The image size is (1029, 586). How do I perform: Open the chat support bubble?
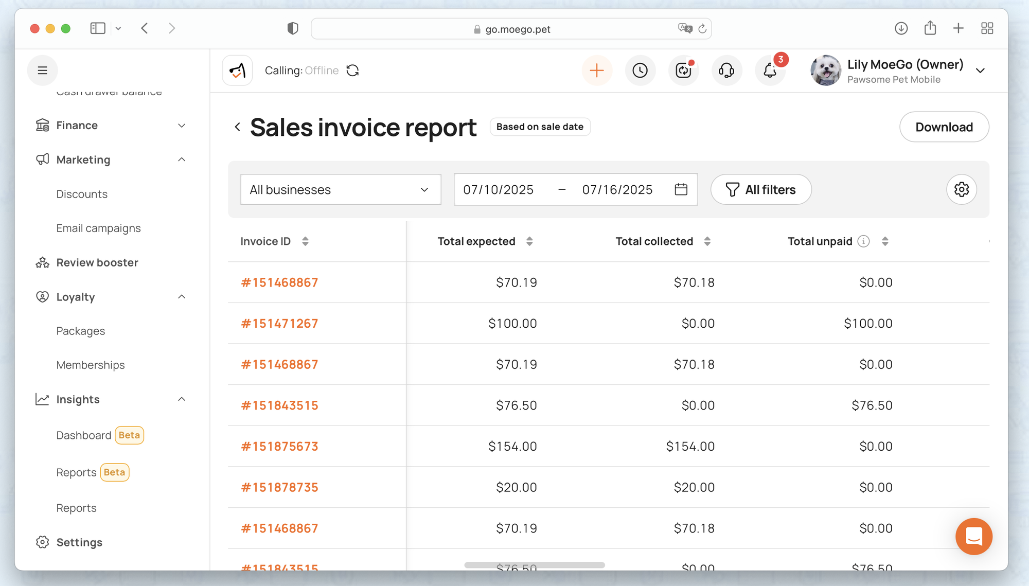pos(973,536)
